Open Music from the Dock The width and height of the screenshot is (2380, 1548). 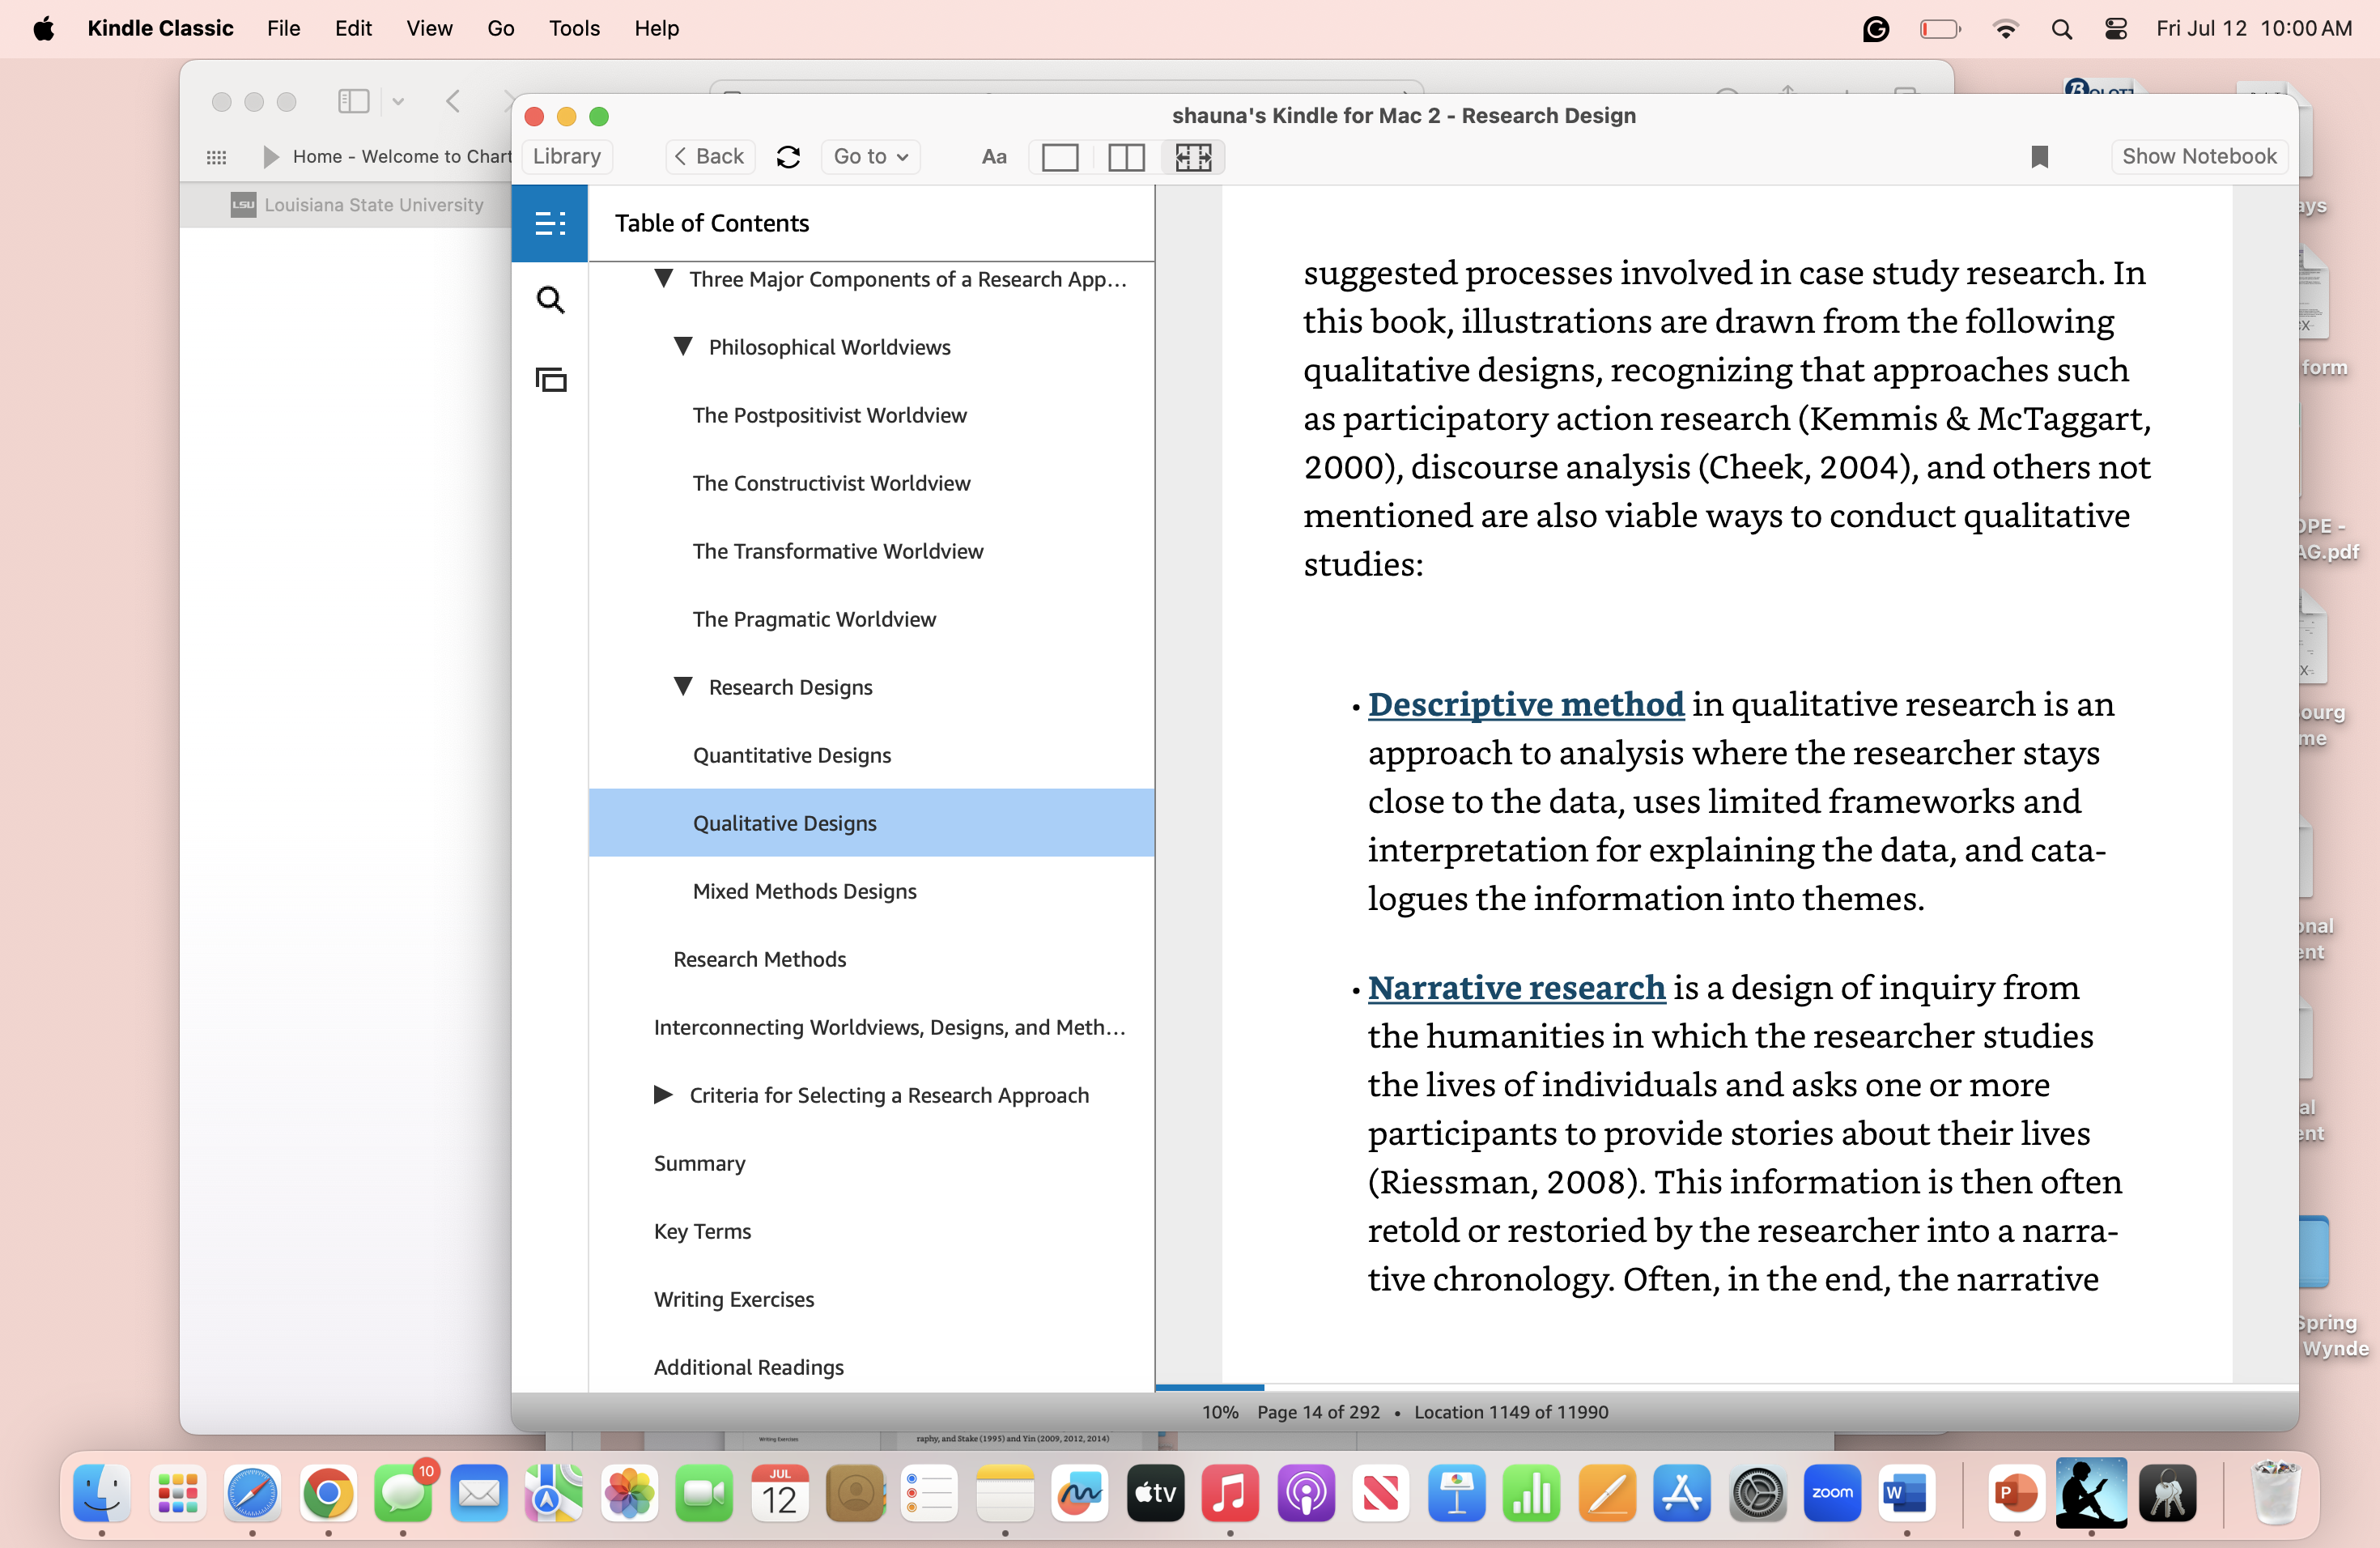(x=1230, y=1494)
